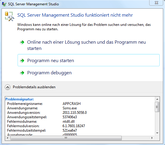
Task: Click vertical scrollbar up arrow
Action: [157, 99]
